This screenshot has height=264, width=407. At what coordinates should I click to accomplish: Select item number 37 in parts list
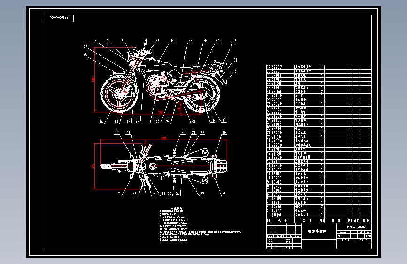(x=269, y=67)
